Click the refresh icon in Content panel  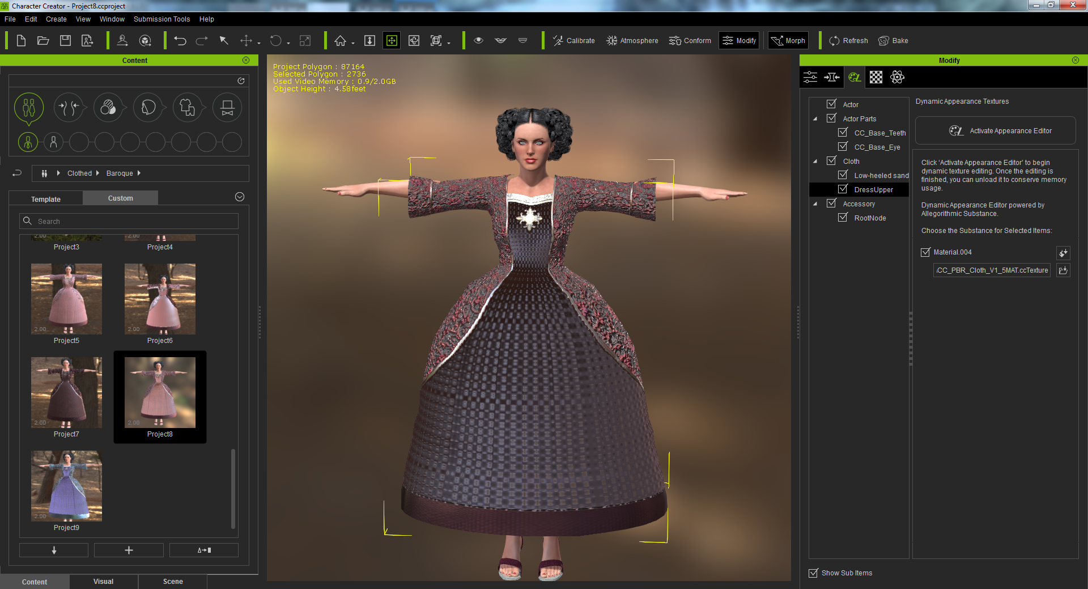pyautogui.click(x=241, y=81)
